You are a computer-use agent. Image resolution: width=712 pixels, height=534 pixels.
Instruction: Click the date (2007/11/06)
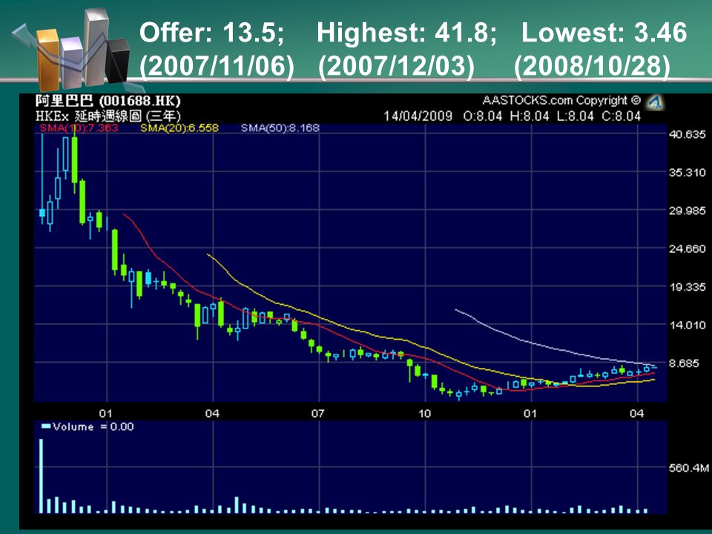[x=217, y=66]
